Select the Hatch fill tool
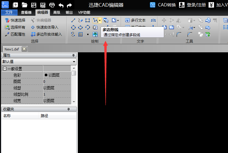The width and height of the screenshot is (228, 153). click(81, 34)
